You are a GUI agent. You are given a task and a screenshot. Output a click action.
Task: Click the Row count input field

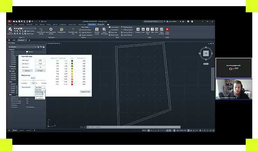tap(40, 67)
